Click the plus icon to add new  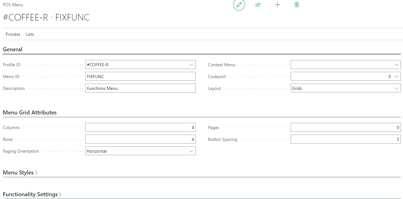click(278, 5)
